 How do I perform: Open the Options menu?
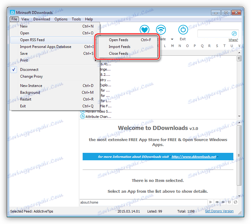click(x=61, y=19)
